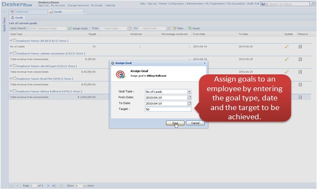Viewport: 317px width, 189px height.
Task: Check the box for employee ashwin sonawane
Action: pos(15,53)
